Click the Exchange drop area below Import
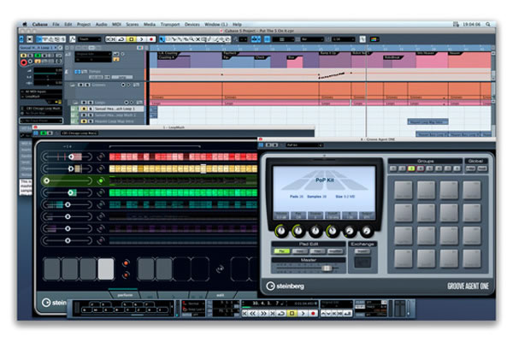Viewport: 513px width, 342px height. [363, 262]
